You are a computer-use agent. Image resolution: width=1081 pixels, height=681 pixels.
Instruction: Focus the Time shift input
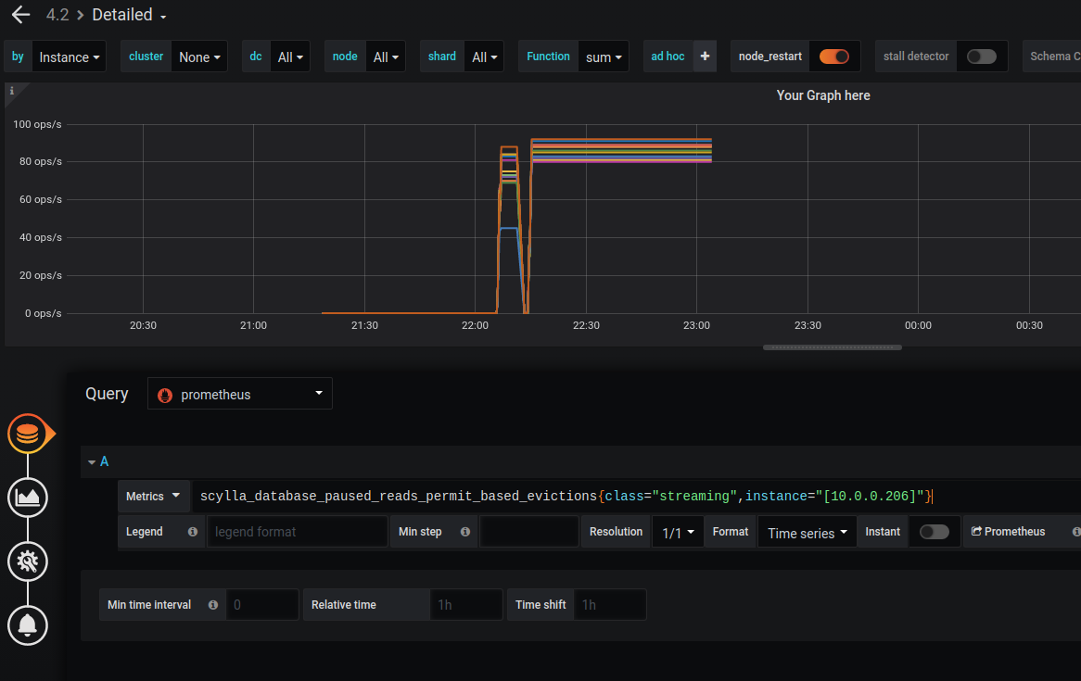[609, 604]
